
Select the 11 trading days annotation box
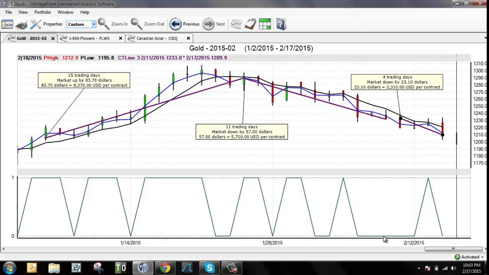pos(242,132)
